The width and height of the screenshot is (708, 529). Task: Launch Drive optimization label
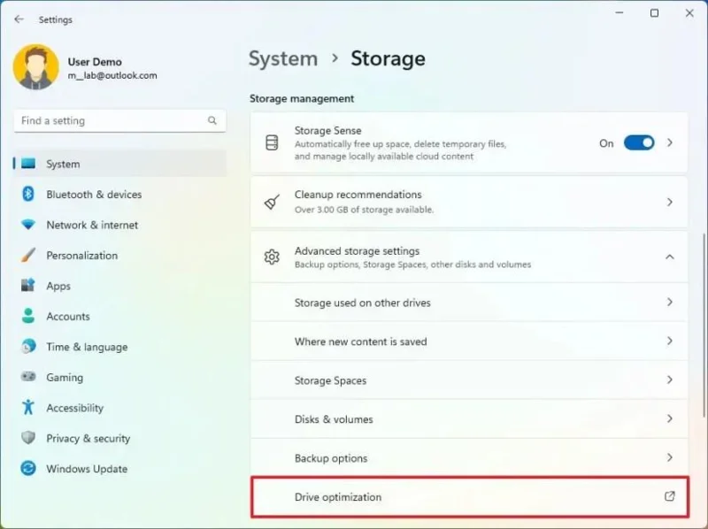coord(338,497)
